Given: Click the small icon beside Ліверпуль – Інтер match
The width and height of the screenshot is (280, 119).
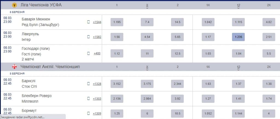Looking at the screenshot, I should pyautogui.click(x=88, y=37).
